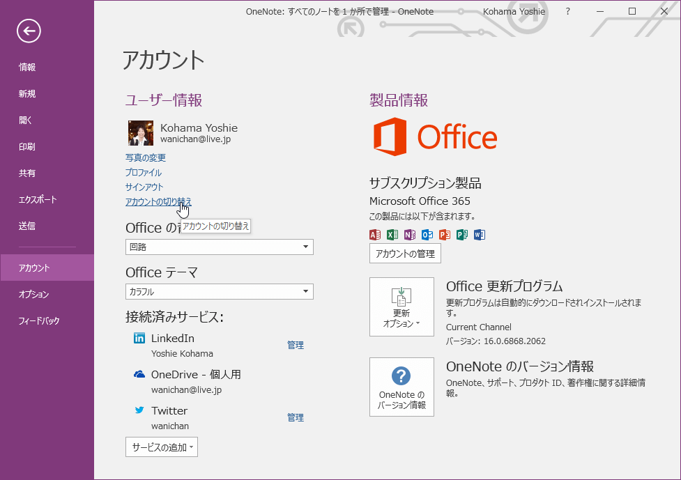Click Kohama Yoshie name in title bar
Viewport: 681px width, 480px height.
click(514, 12)
